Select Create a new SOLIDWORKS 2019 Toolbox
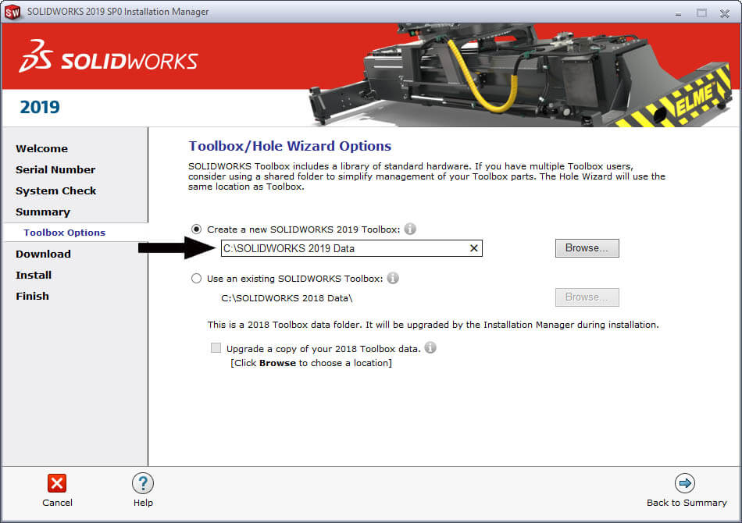Image resolution: width=742 pixels, height=523 pixels. coord(195,229)
